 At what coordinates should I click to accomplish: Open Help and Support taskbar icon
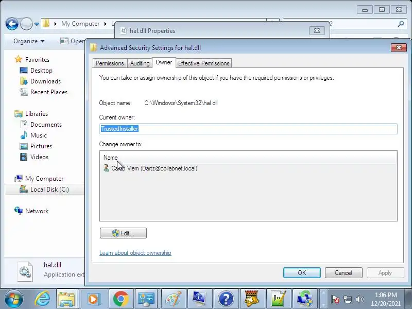point(226,299)
